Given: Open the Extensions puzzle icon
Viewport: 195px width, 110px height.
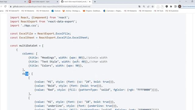Looking at the screenshot, I should pyautogui.click(x=171, y=6).
